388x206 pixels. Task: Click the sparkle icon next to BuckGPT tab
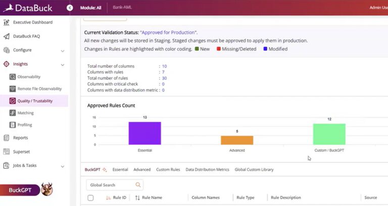point(105,170)
